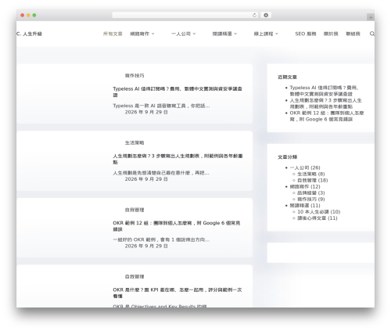Viewport: 391px width, 331px height.
Task: Open the Typeless AI 值得訂閱嗎 article title in main list
Action: tap(178, 92)
